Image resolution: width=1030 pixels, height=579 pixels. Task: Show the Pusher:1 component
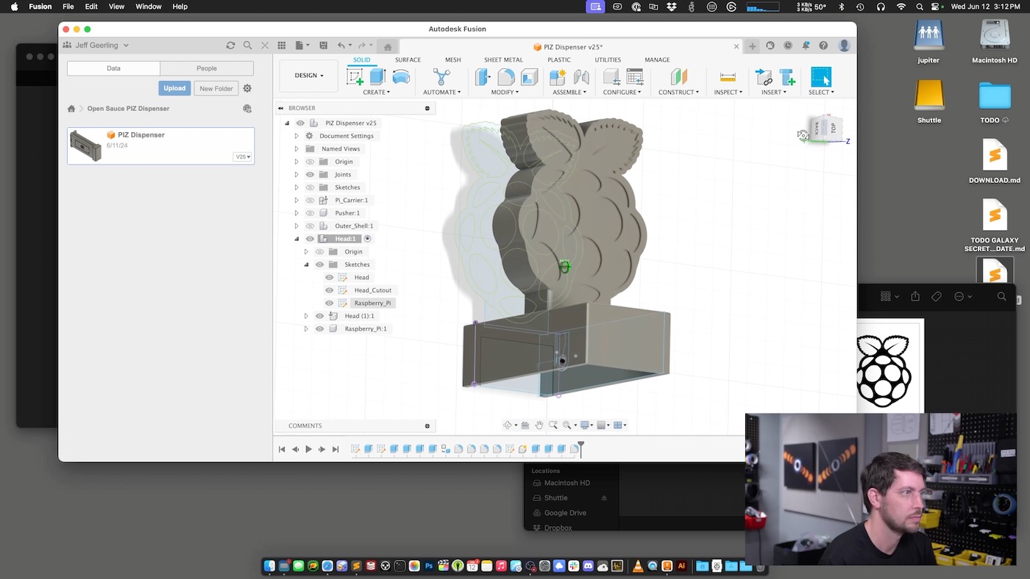[x=310, y=213]
